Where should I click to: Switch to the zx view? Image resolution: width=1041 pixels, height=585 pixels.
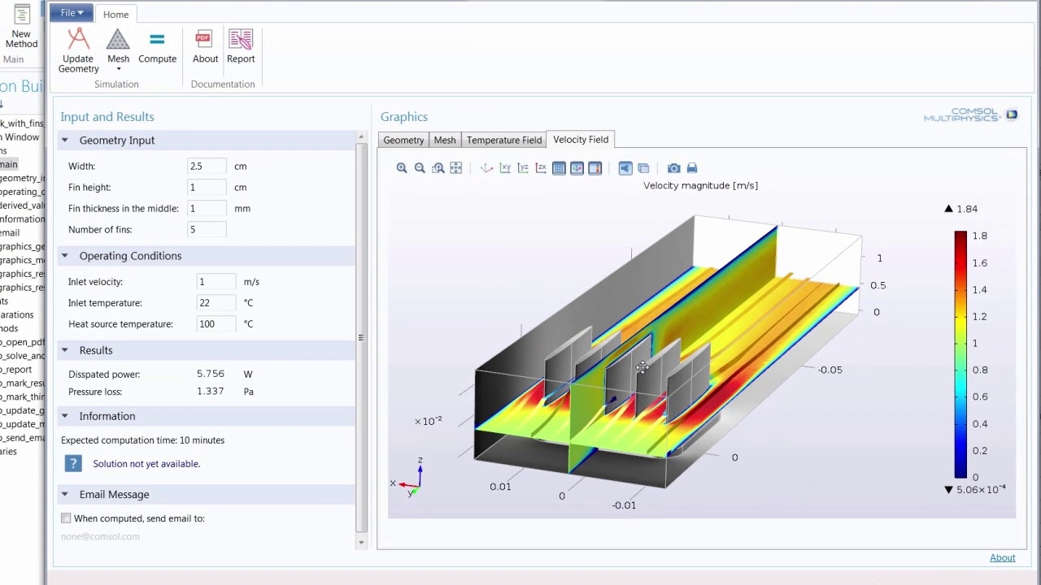click(541, 168)
